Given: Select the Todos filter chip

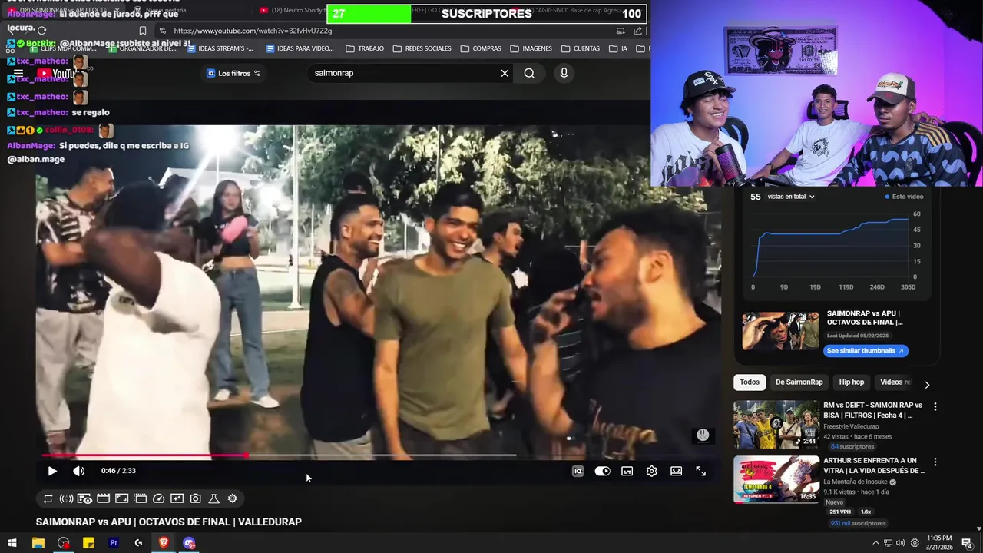Looking at the screenshot, I should [x=750, y=382].
